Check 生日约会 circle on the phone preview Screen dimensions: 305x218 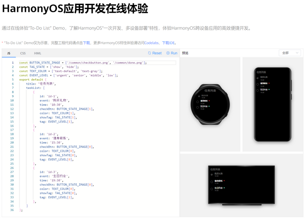click(x=258, y=90)
